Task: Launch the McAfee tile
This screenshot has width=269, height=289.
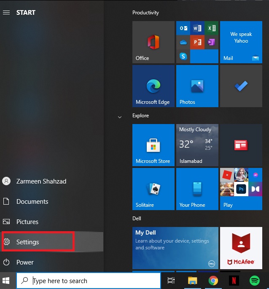Action: tap(241, 248)
